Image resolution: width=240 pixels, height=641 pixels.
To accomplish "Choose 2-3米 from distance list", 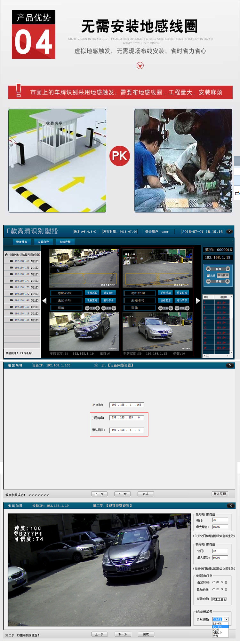I will [220, 629].
